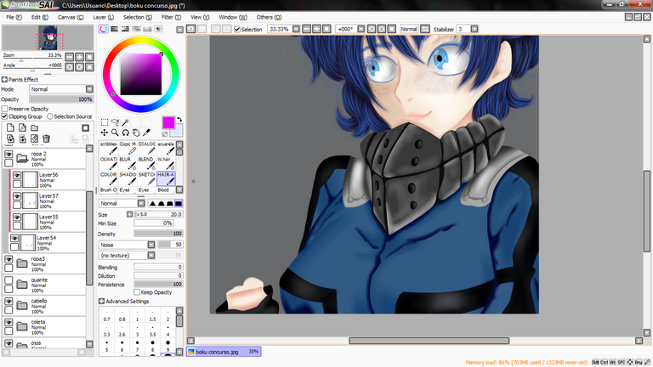Zoom in using navigator plus button
Screen dimensions: 653x367
click(x=80, y=57)
